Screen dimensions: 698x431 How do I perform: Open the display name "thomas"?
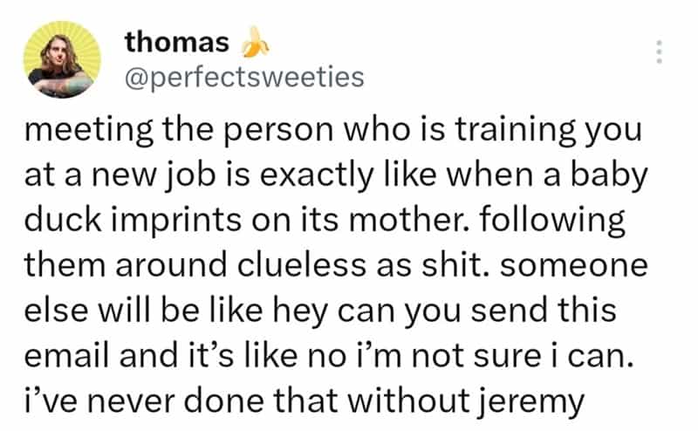177,41
